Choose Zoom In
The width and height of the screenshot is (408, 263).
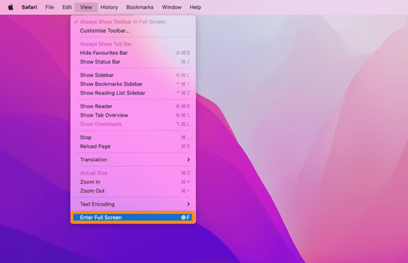click(x=133, y=182)
